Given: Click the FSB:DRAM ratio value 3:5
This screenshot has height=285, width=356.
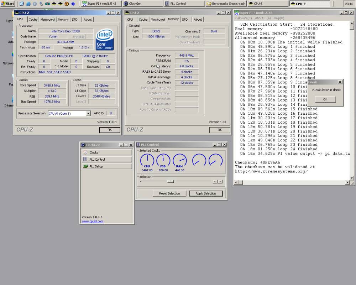Looking at the screenshot, I should pyautogui.click(x=187, y=61).
